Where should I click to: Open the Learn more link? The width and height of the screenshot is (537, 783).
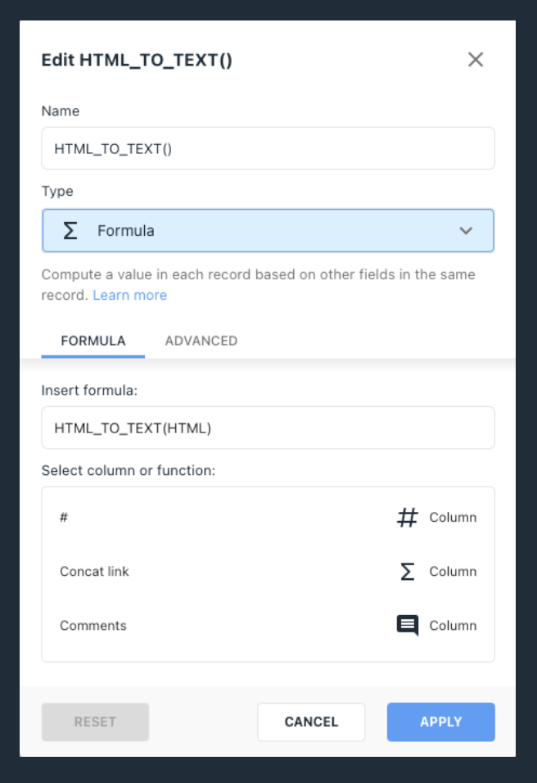click(130, 295)
